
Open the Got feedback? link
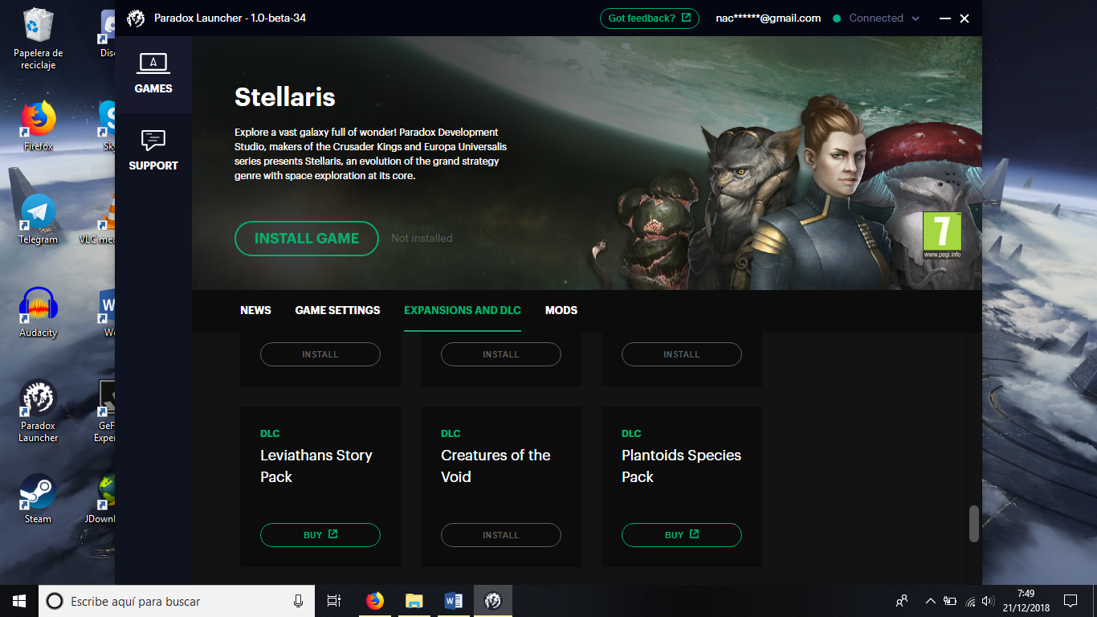649,18
